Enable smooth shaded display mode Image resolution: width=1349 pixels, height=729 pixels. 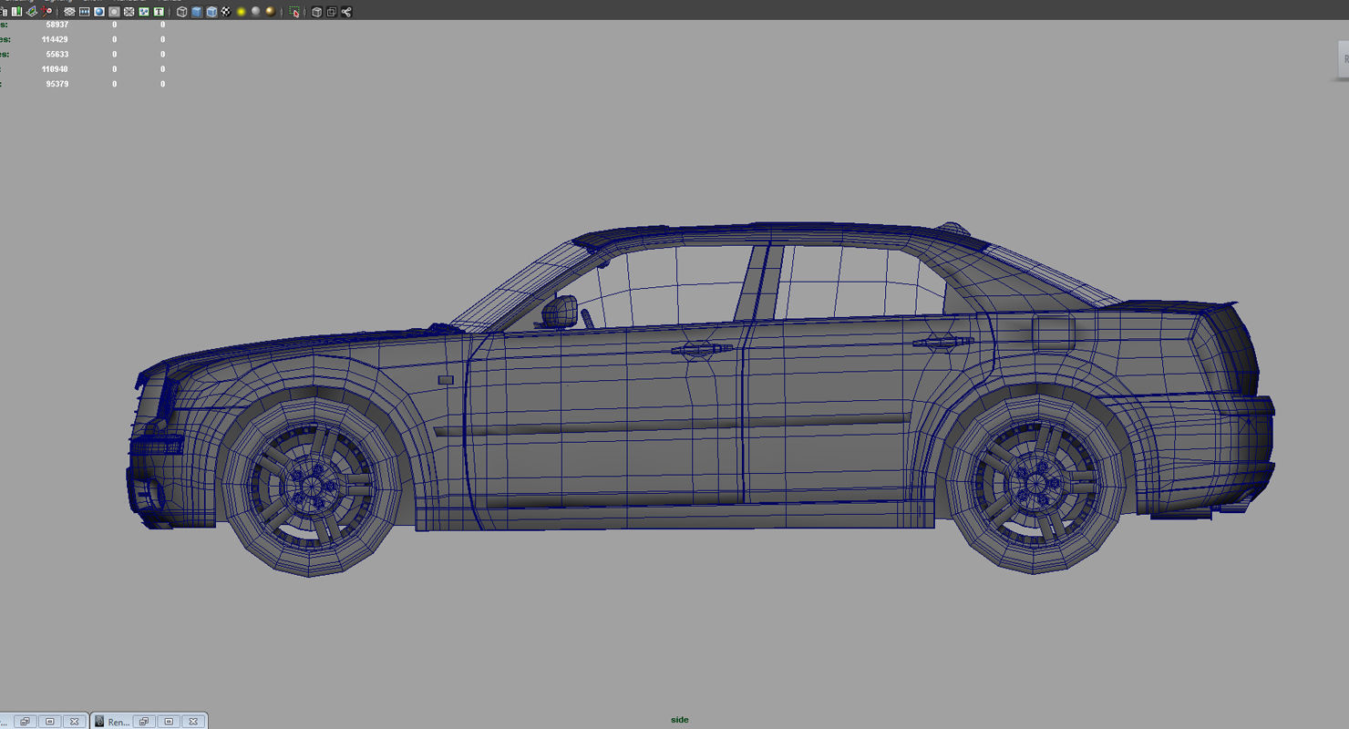point(196,11)
